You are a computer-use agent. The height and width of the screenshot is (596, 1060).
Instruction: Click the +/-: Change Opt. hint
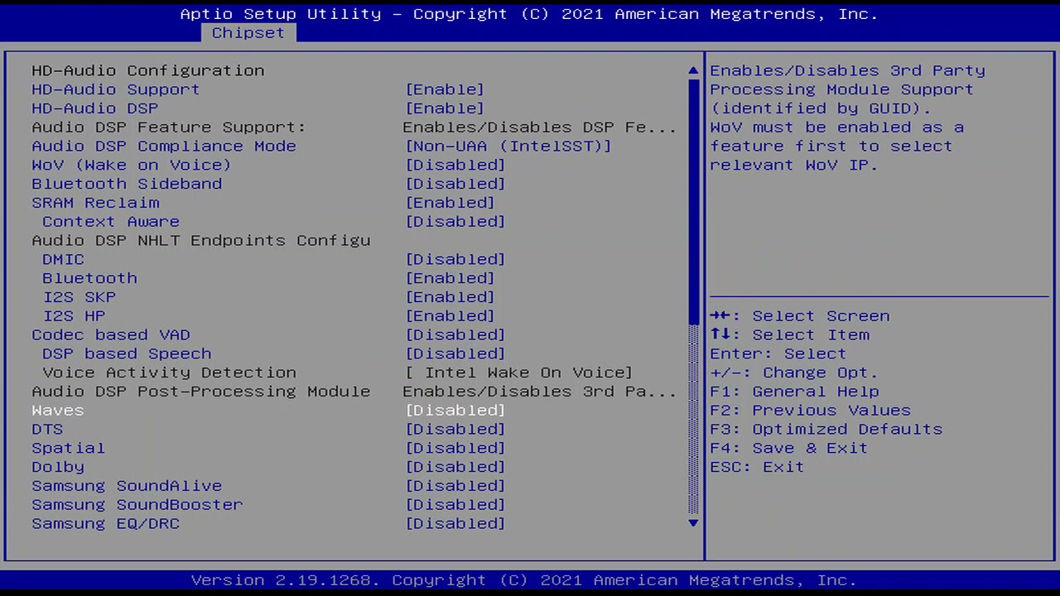pos(794,372)
